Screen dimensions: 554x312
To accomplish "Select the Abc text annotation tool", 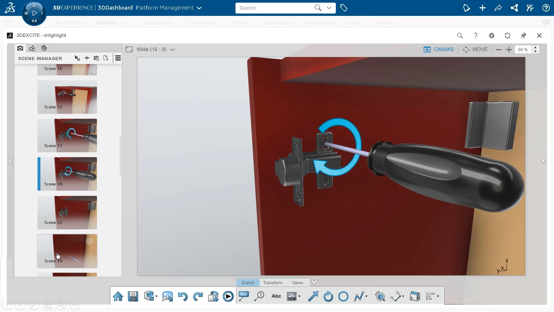I will pos(276,296).
